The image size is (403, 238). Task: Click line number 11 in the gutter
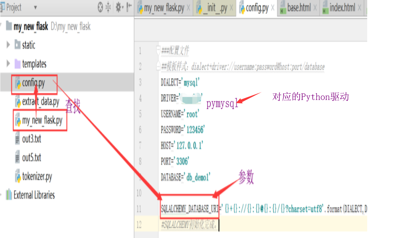pos(139,209)
